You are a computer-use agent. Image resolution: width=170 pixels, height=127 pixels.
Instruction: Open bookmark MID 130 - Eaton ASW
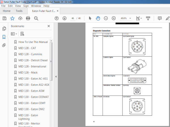click(x=31, y=91)
